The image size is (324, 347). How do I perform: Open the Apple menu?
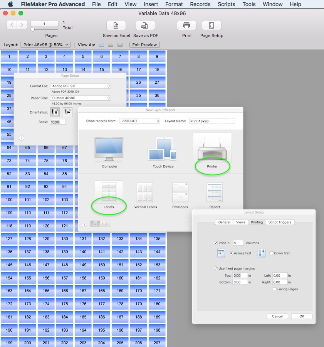click(x=10, y=4)
